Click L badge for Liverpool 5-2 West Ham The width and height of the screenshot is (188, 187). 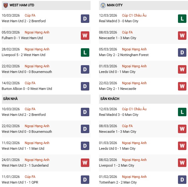point(85,52)
